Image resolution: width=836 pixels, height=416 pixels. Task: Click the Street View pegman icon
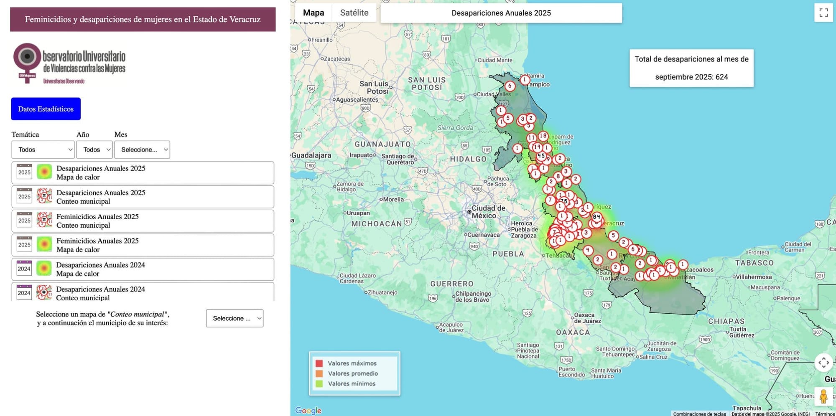click(823, 396)
